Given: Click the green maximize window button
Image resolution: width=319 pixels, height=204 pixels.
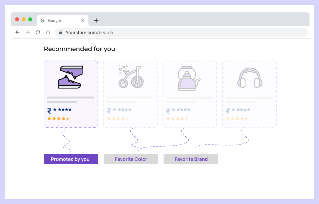Looking at the screenshot, I should click(x=30, y=19).
